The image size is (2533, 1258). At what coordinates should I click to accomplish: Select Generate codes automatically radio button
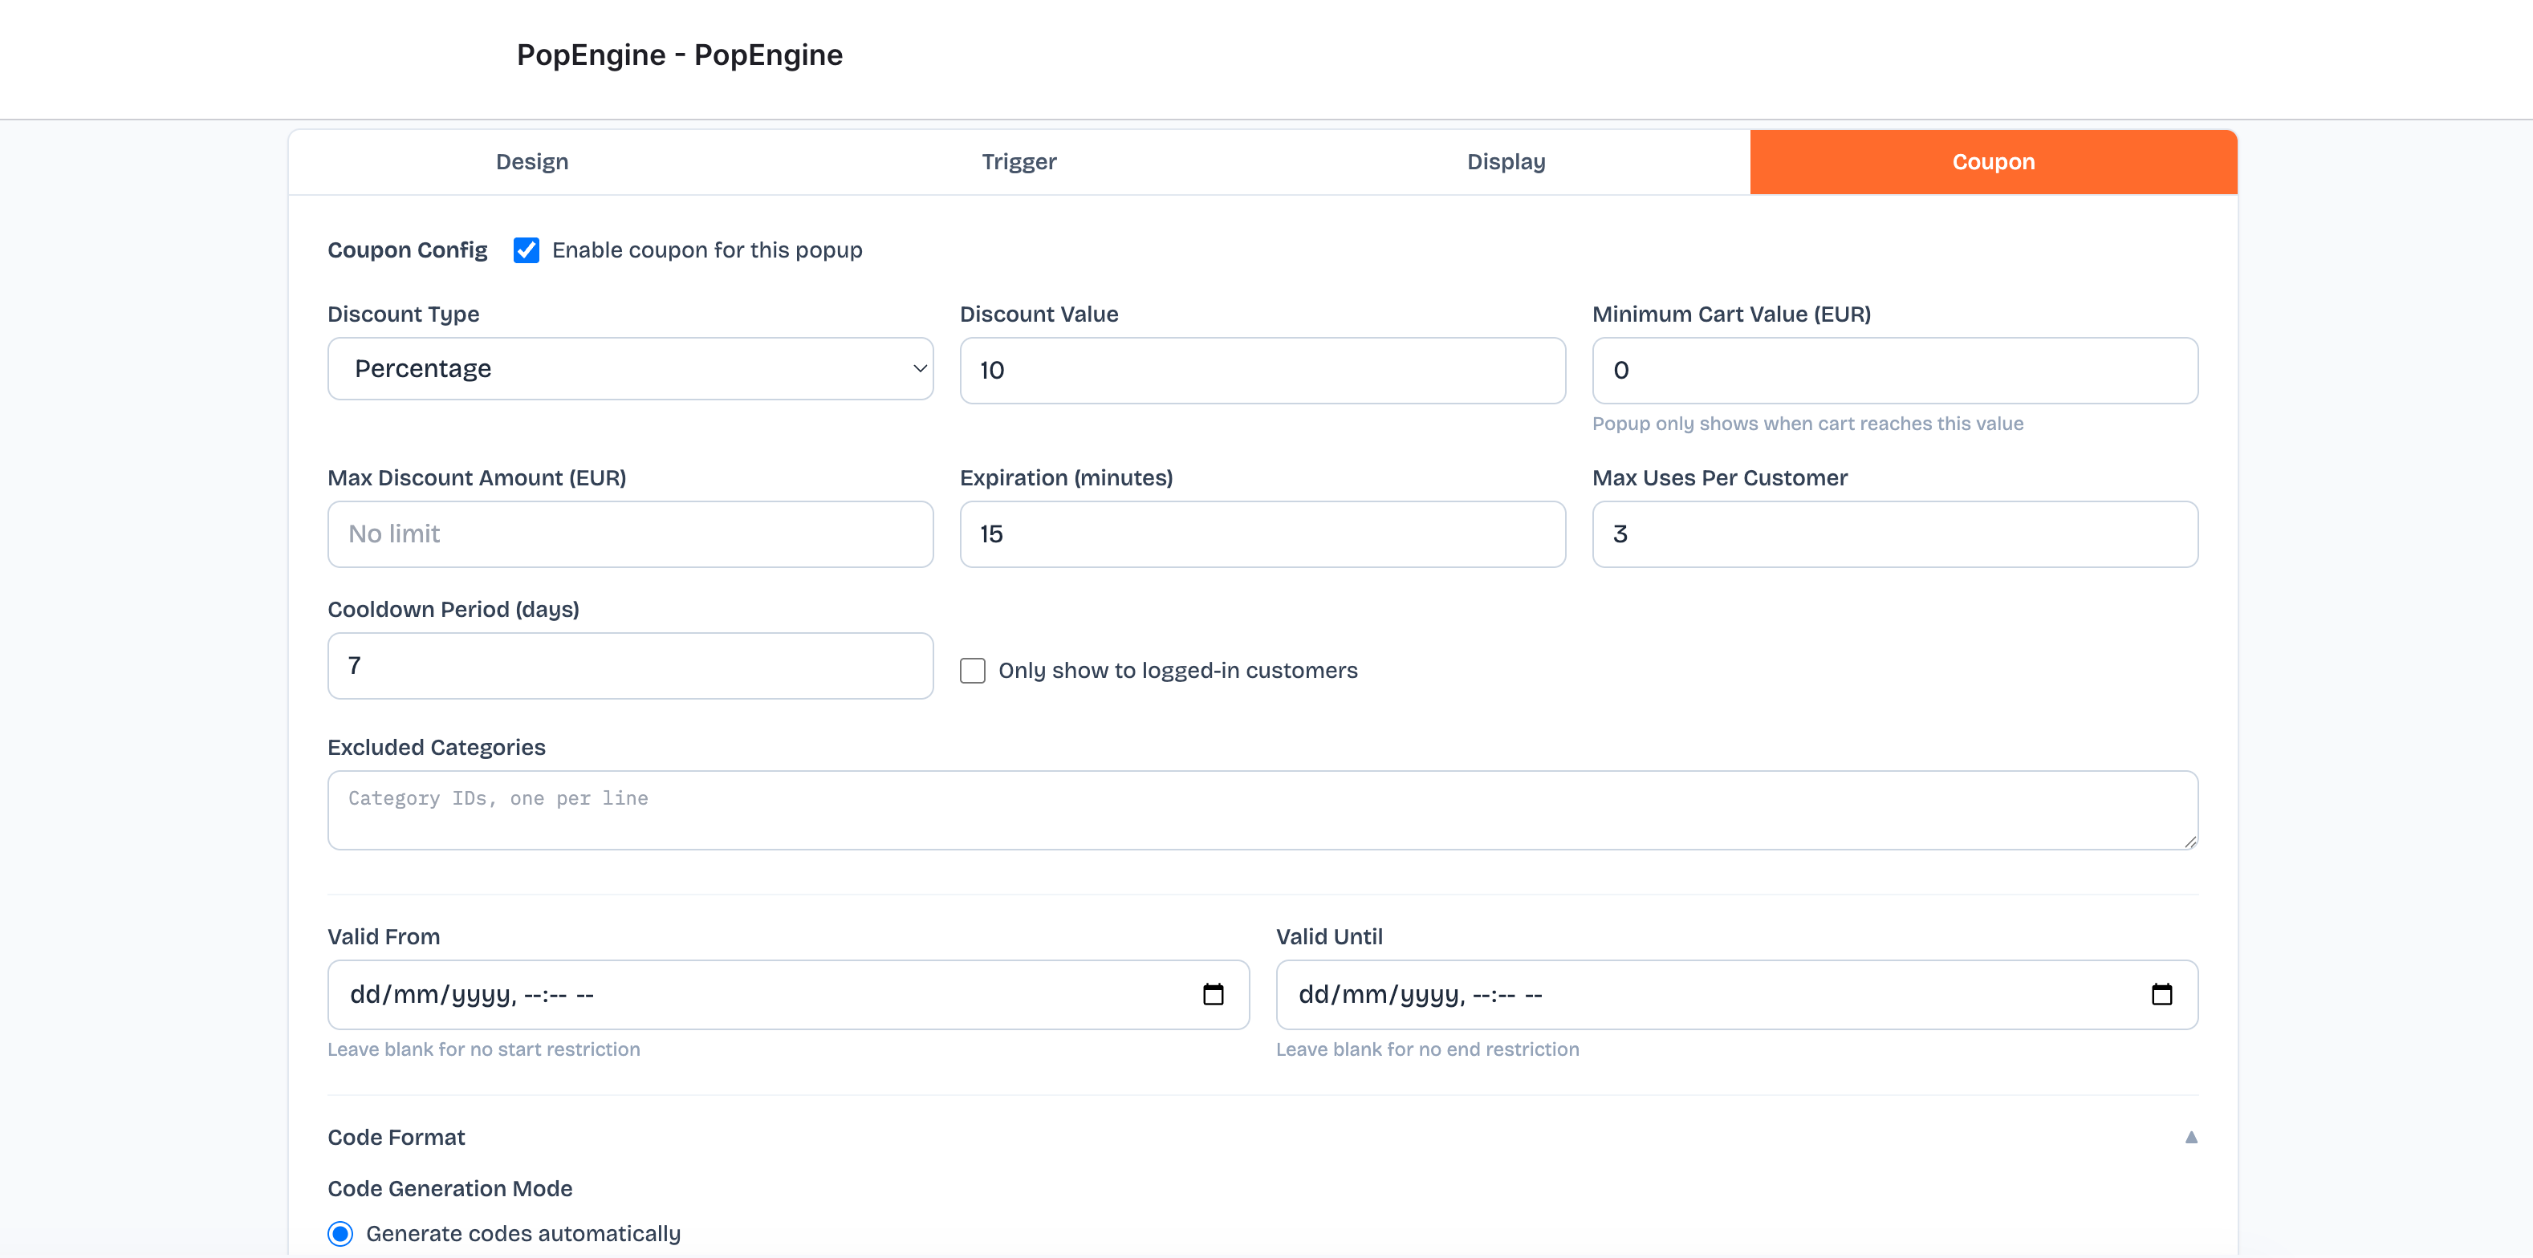(x=340, y=1233)
